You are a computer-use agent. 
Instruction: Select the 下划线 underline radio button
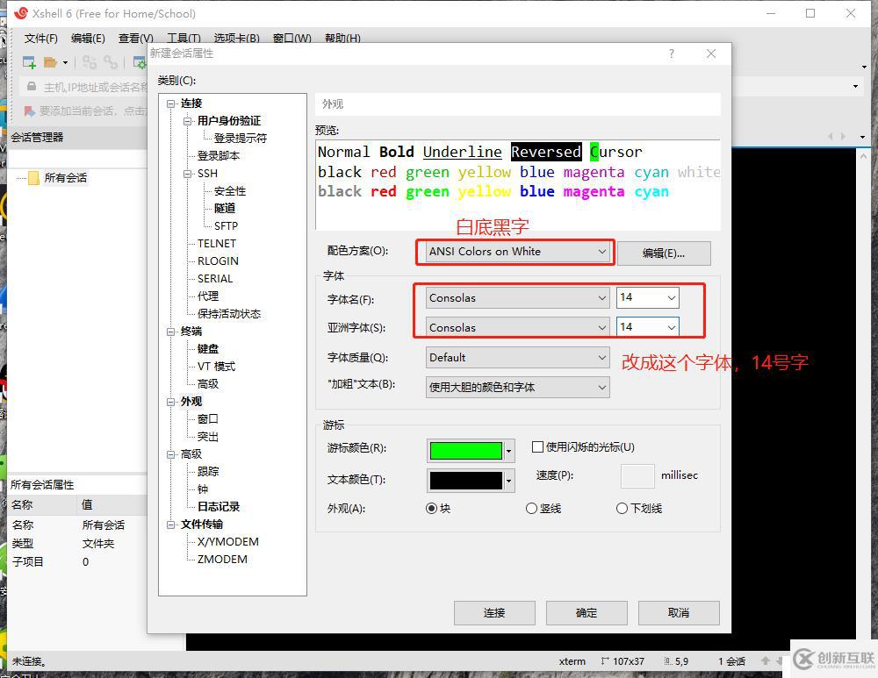[622, 509]
